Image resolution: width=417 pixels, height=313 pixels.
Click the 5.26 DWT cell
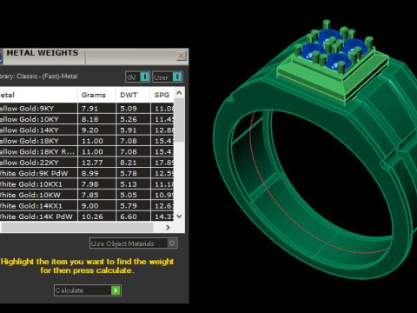pos(133,119)
